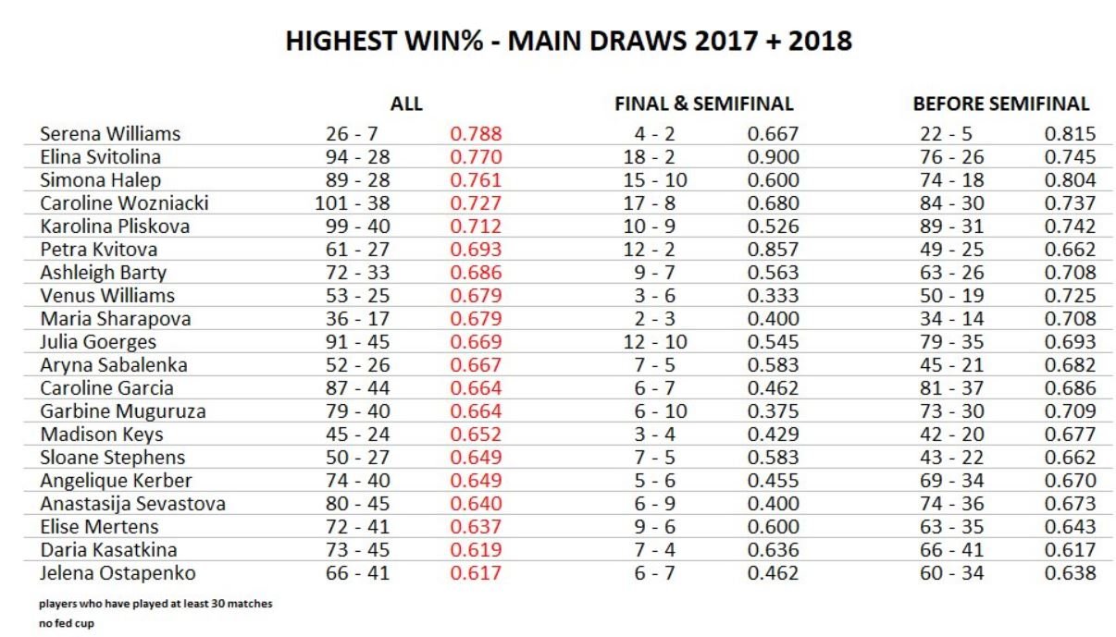Select Simona Halep's overall record 89 - 28
The height and width of the screenshot is (637, 1116).
tap(352, 179)
